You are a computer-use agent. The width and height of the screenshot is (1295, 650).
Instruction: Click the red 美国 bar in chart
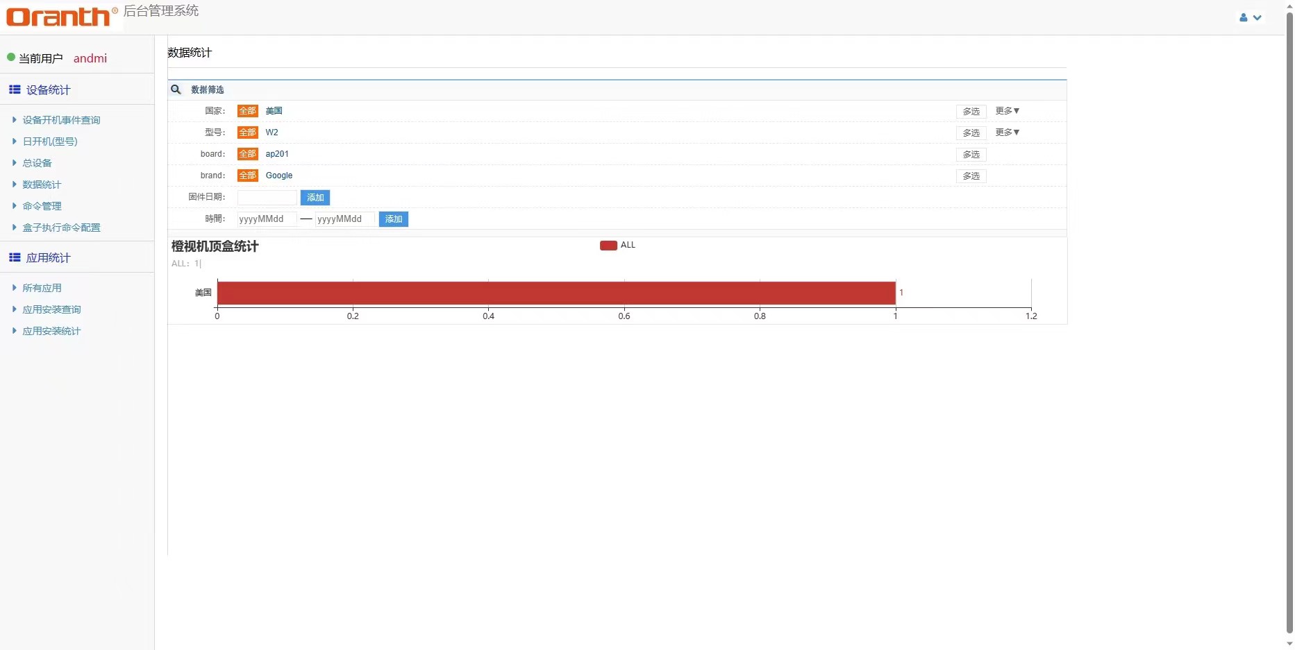point(556,293)
